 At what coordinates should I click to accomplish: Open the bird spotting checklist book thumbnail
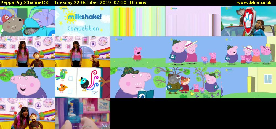(x=83, y=83)
